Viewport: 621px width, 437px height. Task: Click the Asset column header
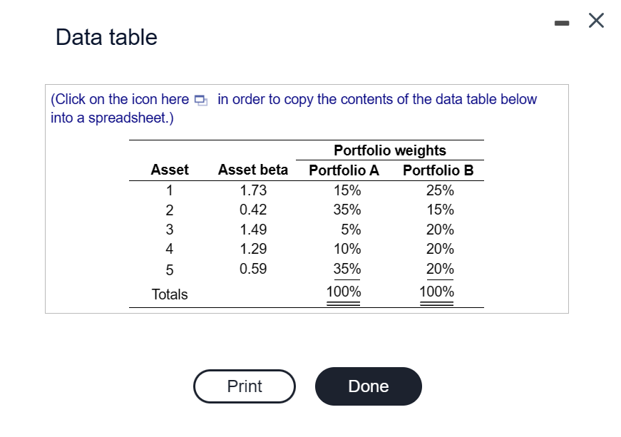(x=170, y=170)
